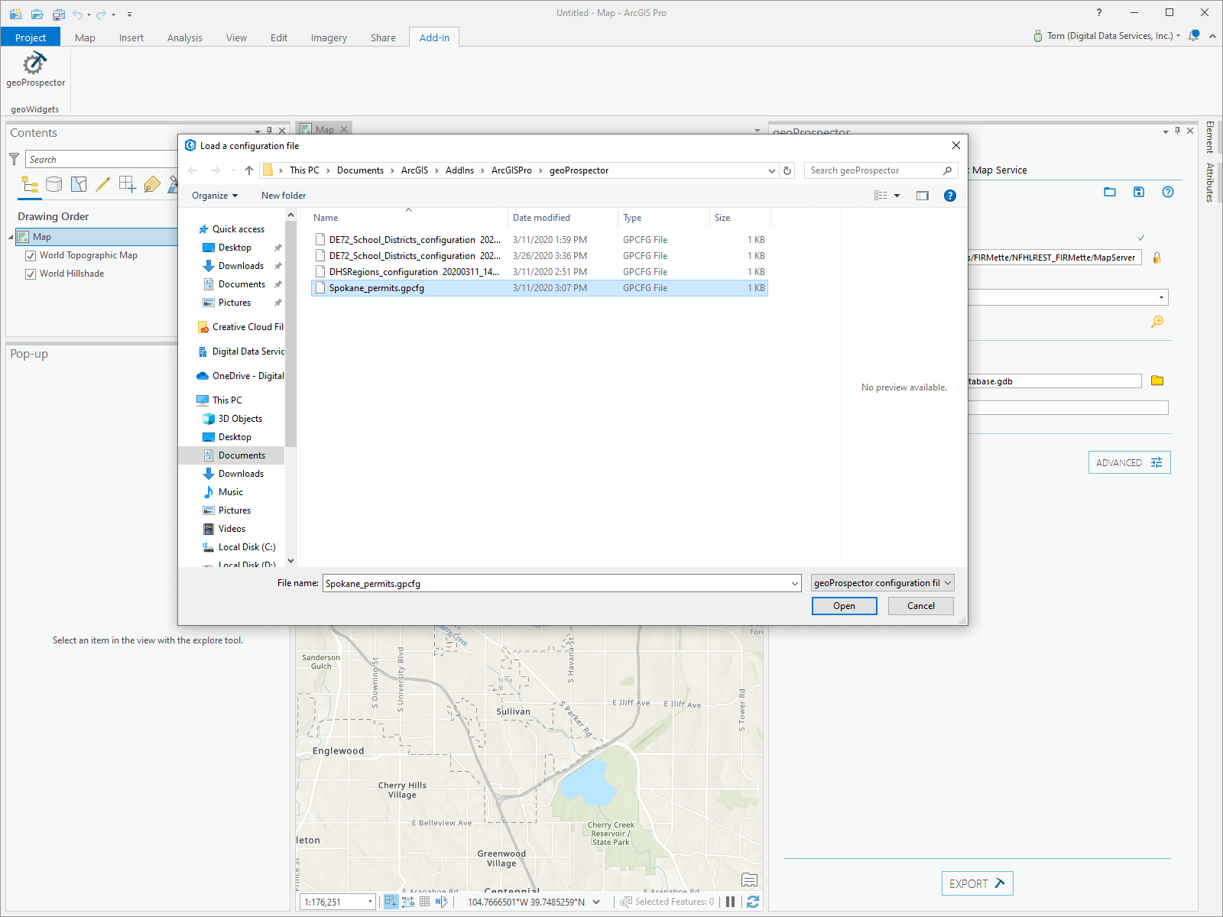Collapse the Map node in Contents
This screenshot has width=1223, height=917.
[11, 237]
